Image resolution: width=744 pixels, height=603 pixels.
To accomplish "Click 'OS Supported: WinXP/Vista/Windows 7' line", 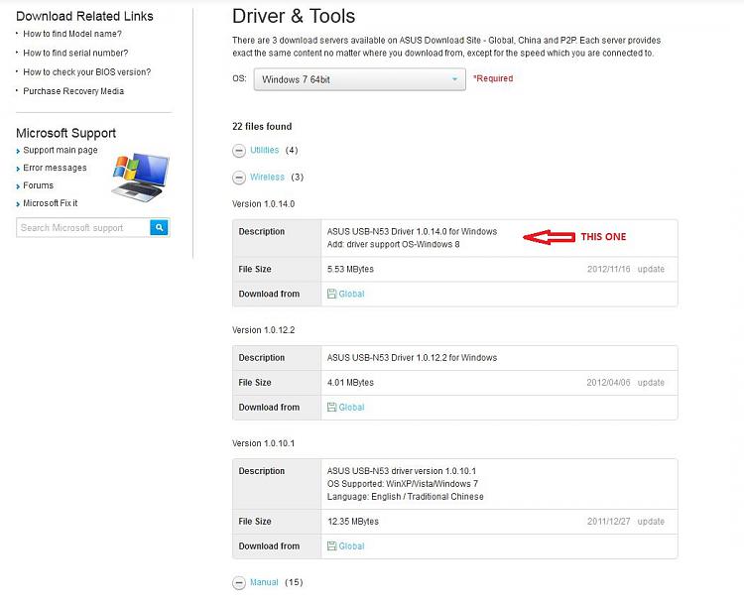I will point(403,484).
